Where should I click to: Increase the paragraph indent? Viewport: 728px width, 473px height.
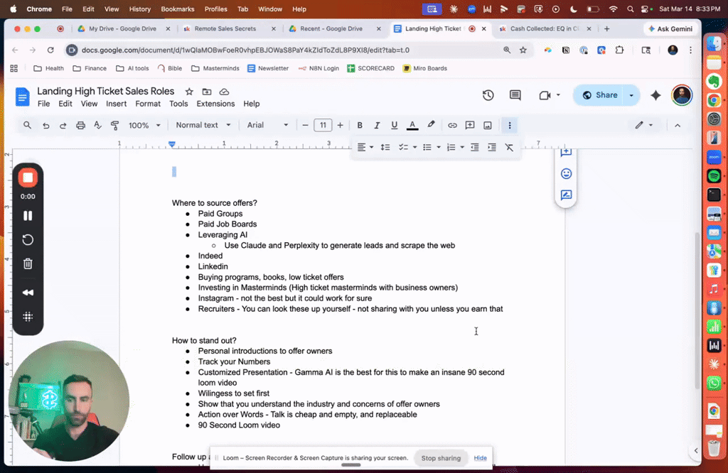[492, 148]
